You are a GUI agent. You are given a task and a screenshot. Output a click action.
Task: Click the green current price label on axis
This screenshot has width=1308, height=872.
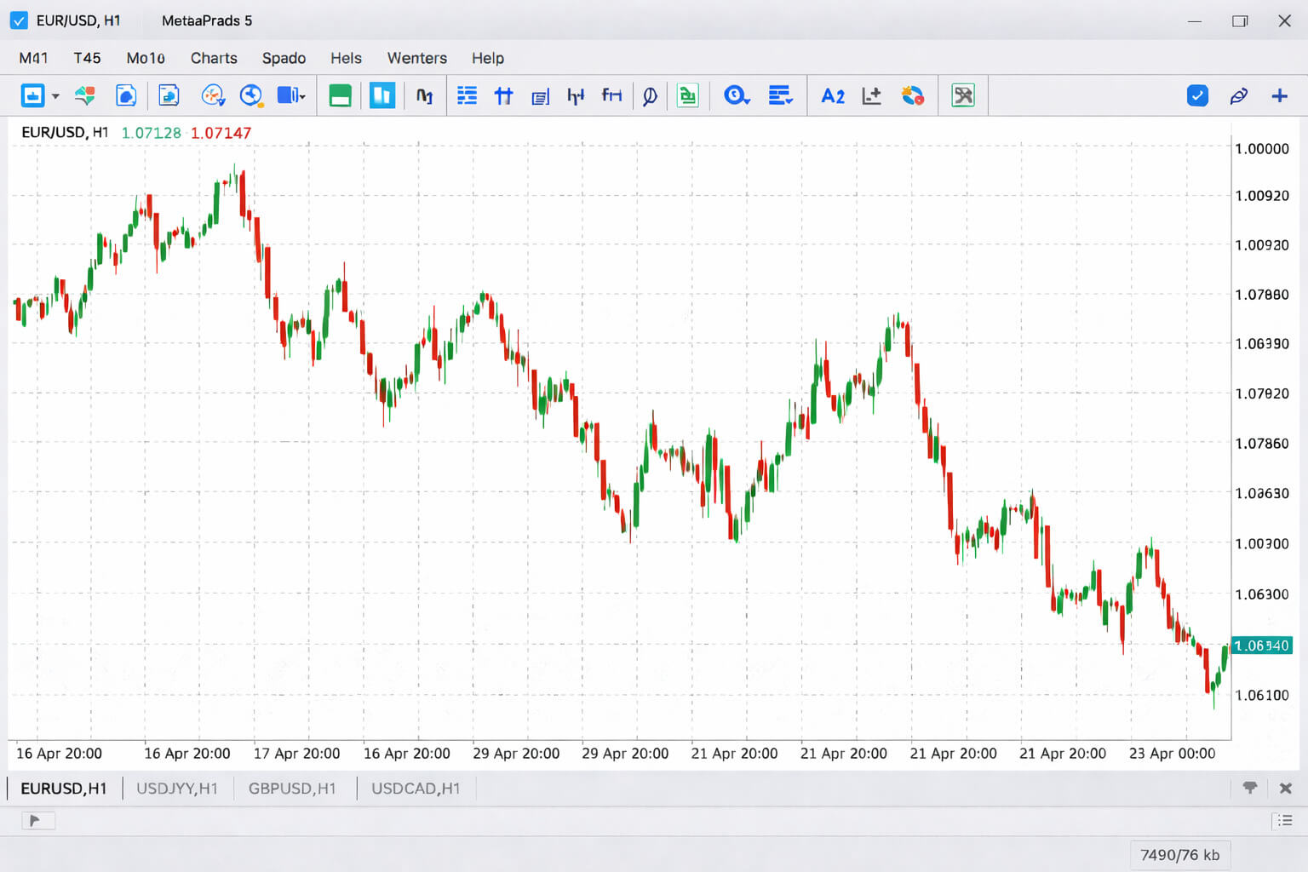[1262, 645]
